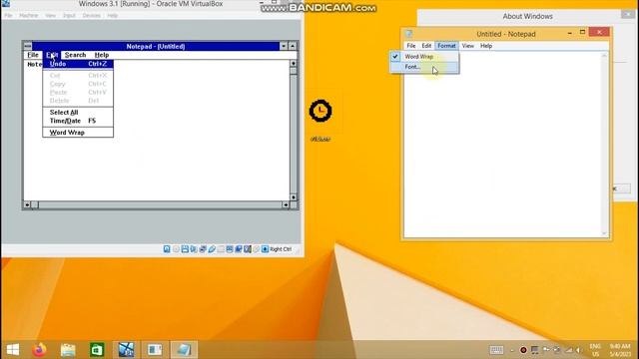Click the VirtualBox display status icon
The image size is (639, 359).
(x=230, y=249)
